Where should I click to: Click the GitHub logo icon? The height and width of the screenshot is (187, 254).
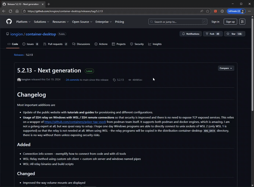9,22
